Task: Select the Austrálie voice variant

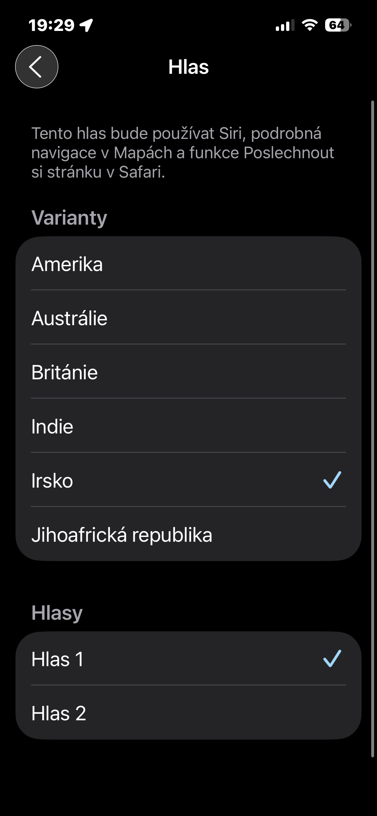Action: (188, 318)
